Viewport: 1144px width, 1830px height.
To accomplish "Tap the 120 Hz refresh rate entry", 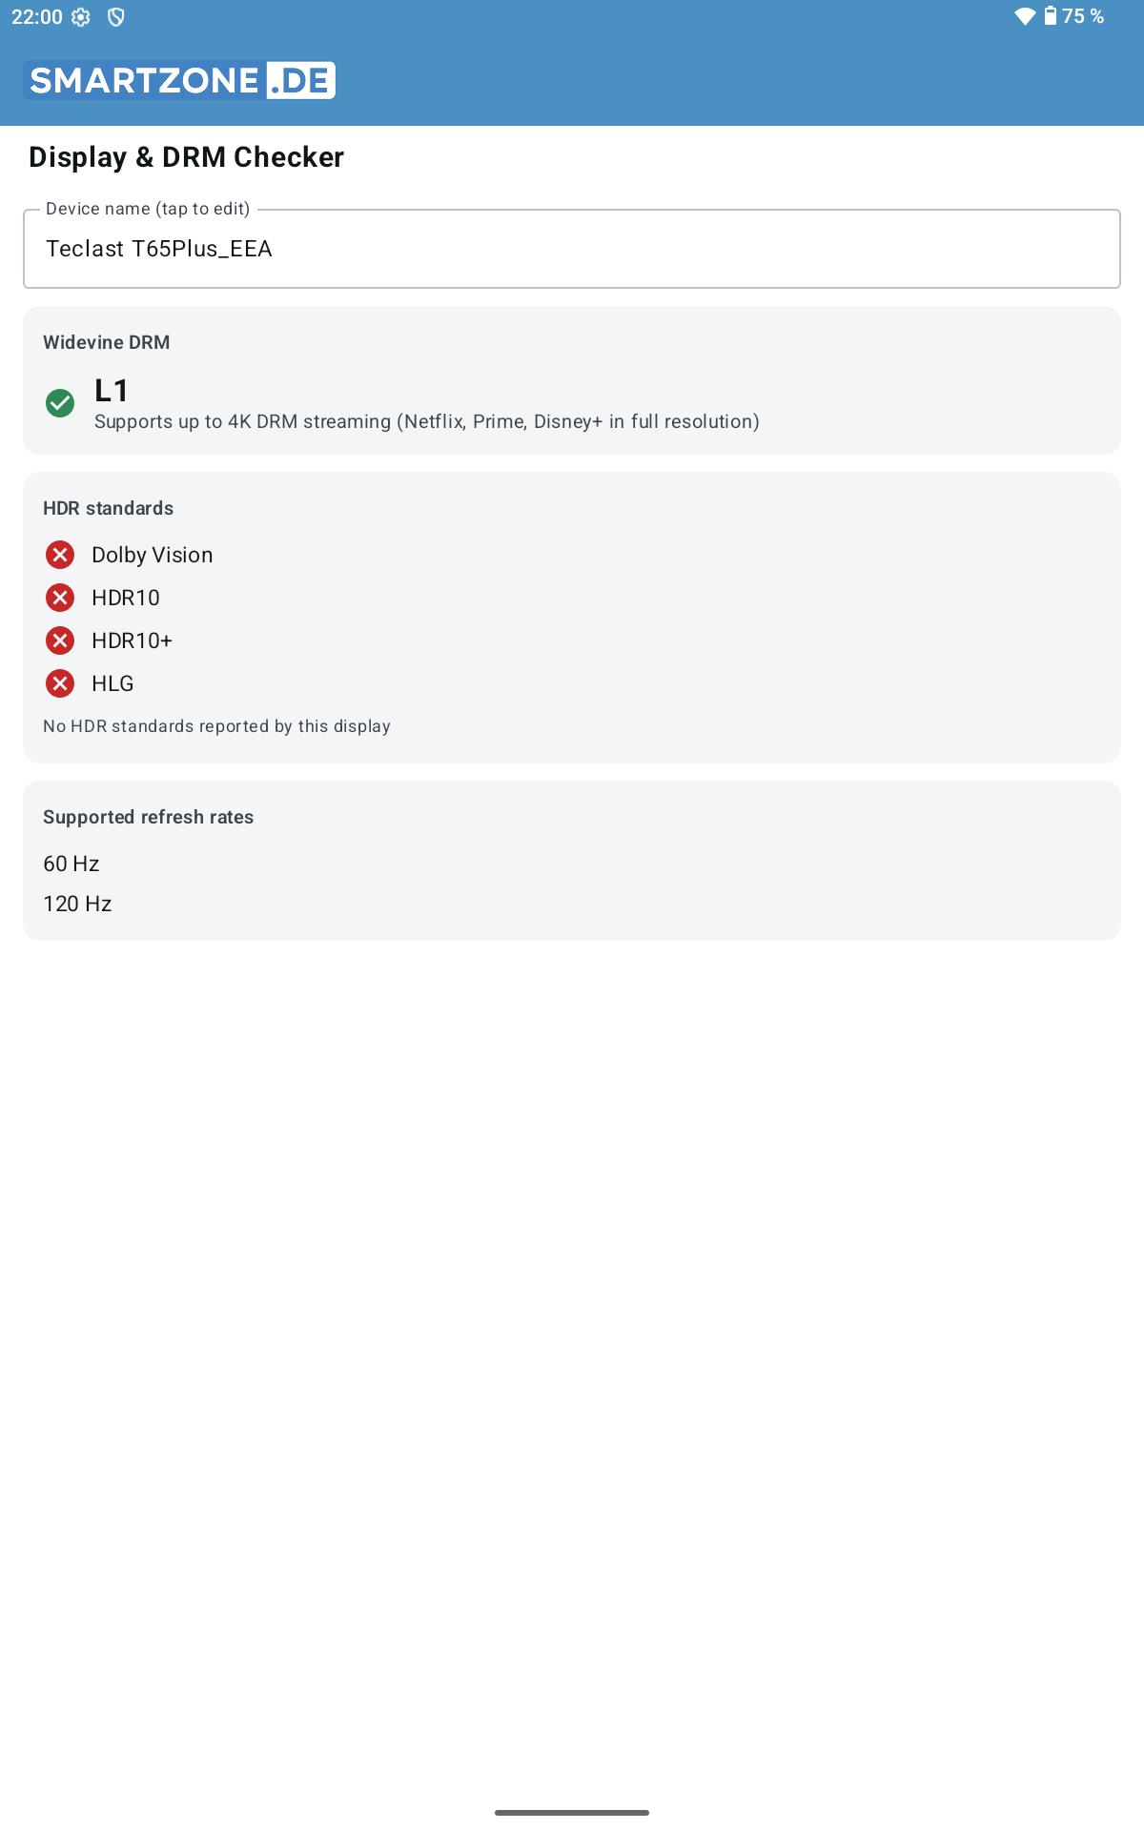I will pos(77,904).
